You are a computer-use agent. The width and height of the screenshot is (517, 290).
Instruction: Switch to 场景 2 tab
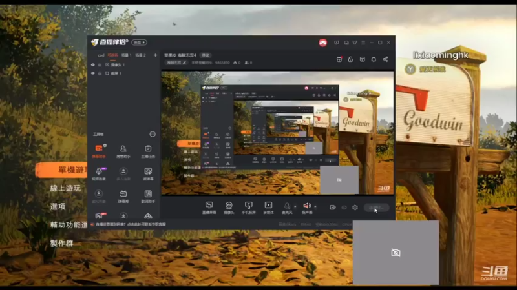140,55
